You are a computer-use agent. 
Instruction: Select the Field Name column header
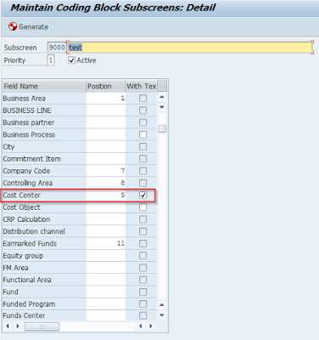[44, 86]
